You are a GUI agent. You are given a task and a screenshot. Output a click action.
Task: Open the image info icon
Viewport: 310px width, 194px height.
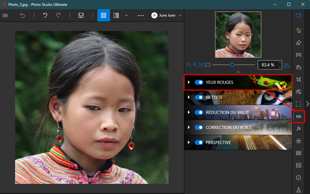(298, 178)
